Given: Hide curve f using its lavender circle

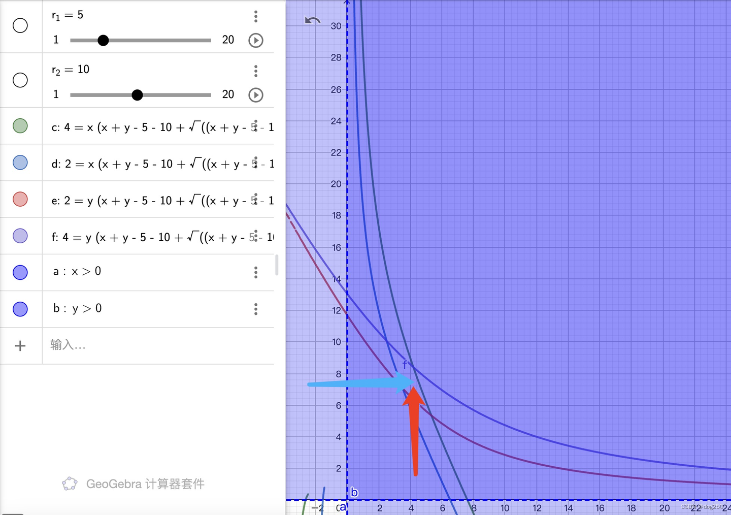Looking at the screenshot, I should pos(20,236).
